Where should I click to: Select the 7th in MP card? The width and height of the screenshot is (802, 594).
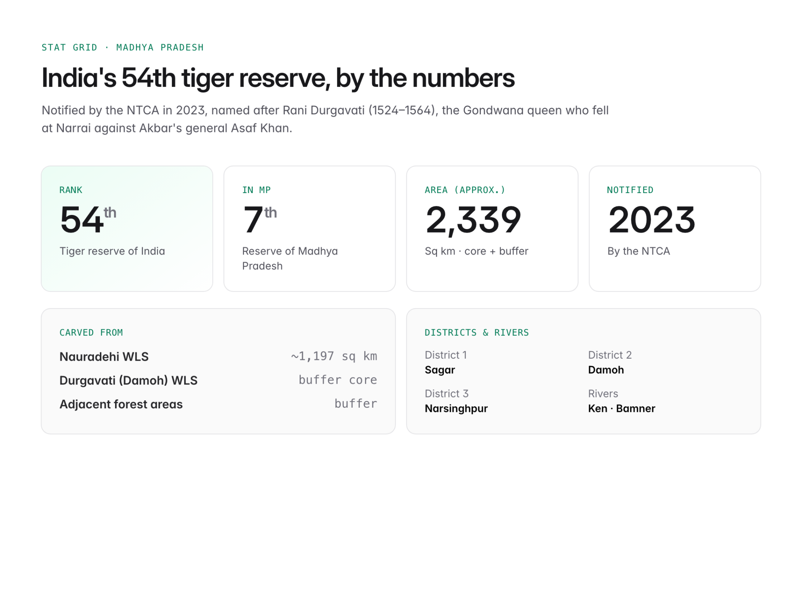tap(309, 228)
